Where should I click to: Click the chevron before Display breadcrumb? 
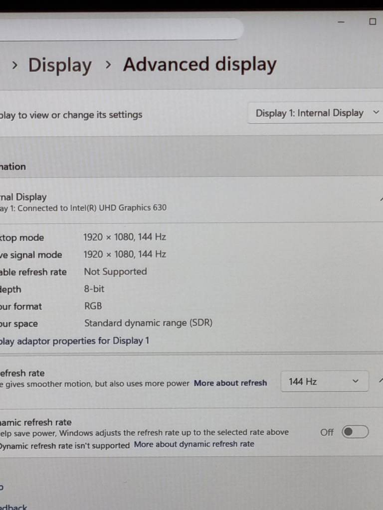point(14,66)
